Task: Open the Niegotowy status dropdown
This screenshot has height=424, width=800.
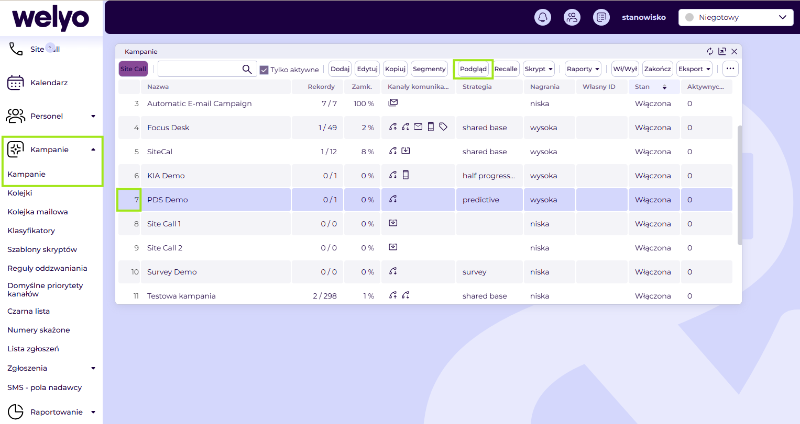Action: 736,17
